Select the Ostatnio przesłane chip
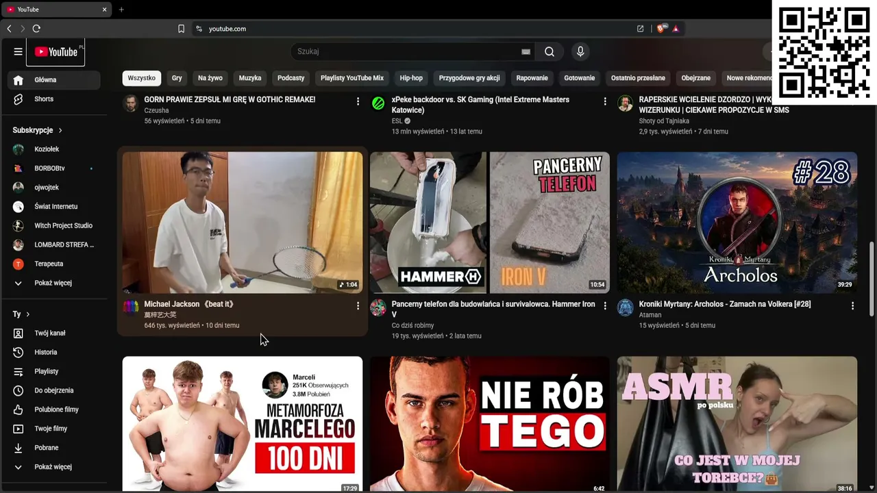Screen dimensions: 877x493 (x=638, y=78)
